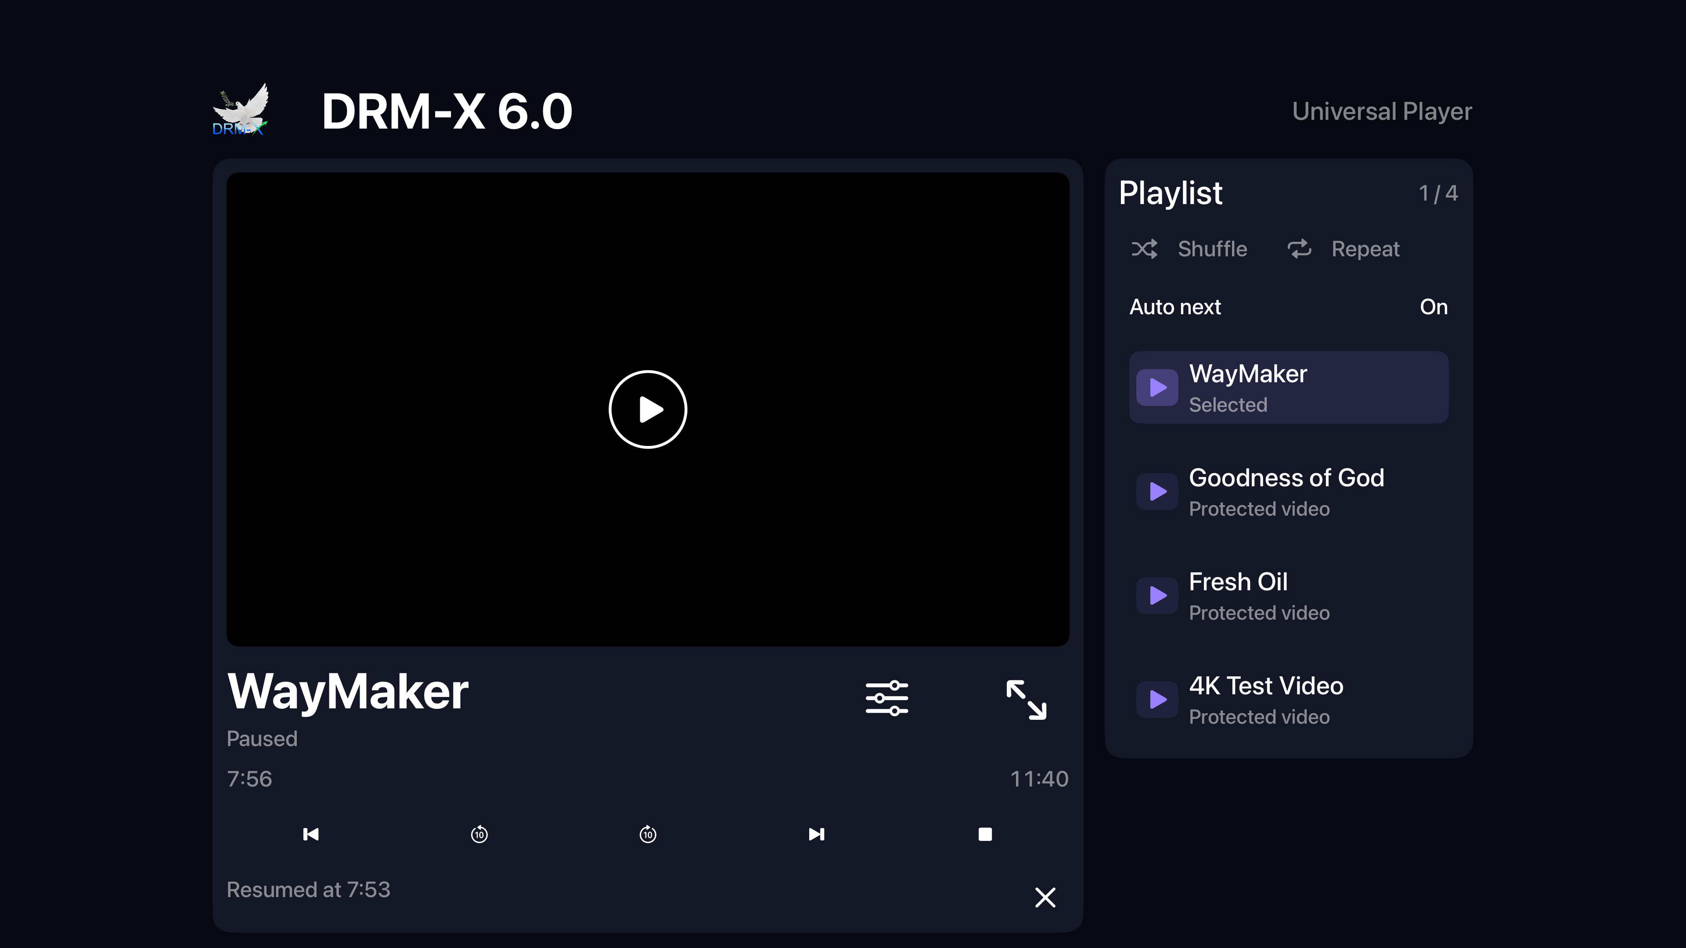Skip forward 10 seconds
The width and height of the screenshot is (1686, 948).
648,834
